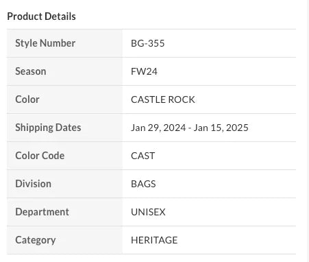
Task: Select the Style Number label
Action: click(x=45, y=43)
